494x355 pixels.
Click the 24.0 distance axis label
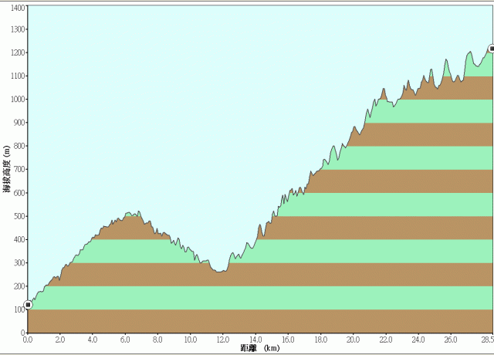[418, 340]
